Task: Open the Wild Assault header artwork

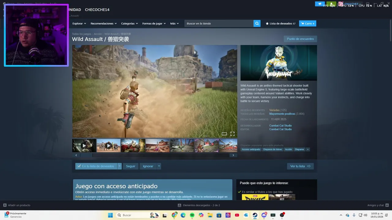Action: coord(279,63)
